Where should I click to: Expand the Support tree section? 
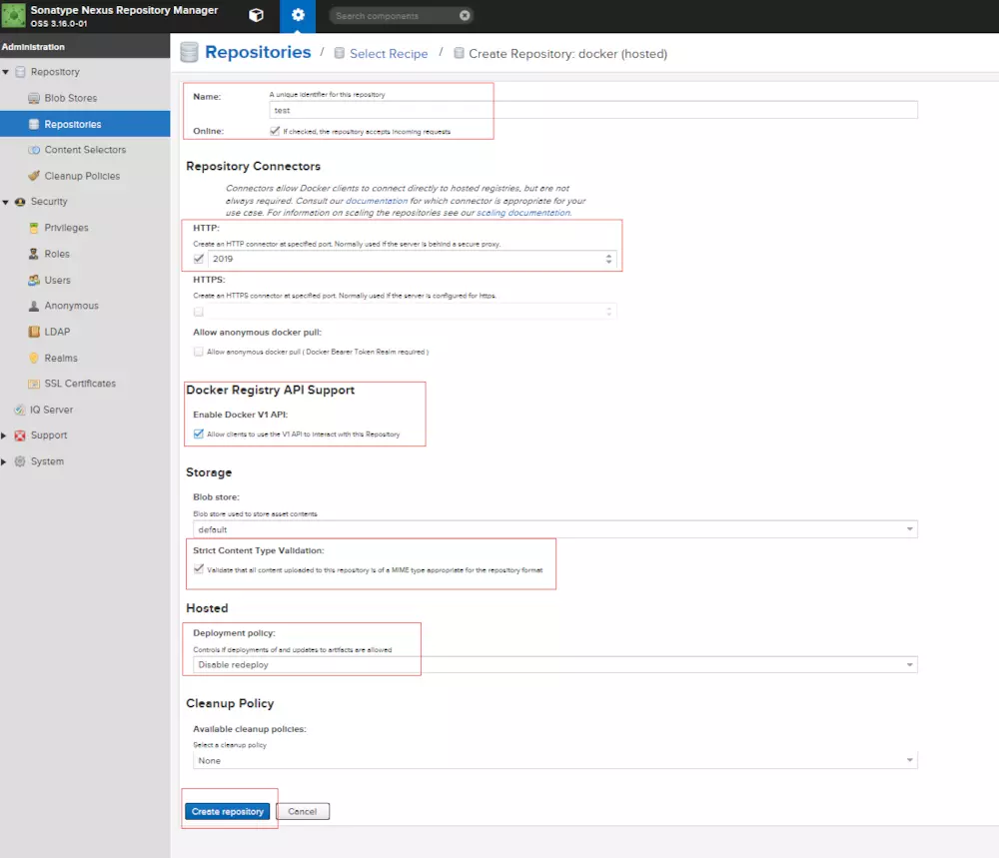(x=4, y=435)
